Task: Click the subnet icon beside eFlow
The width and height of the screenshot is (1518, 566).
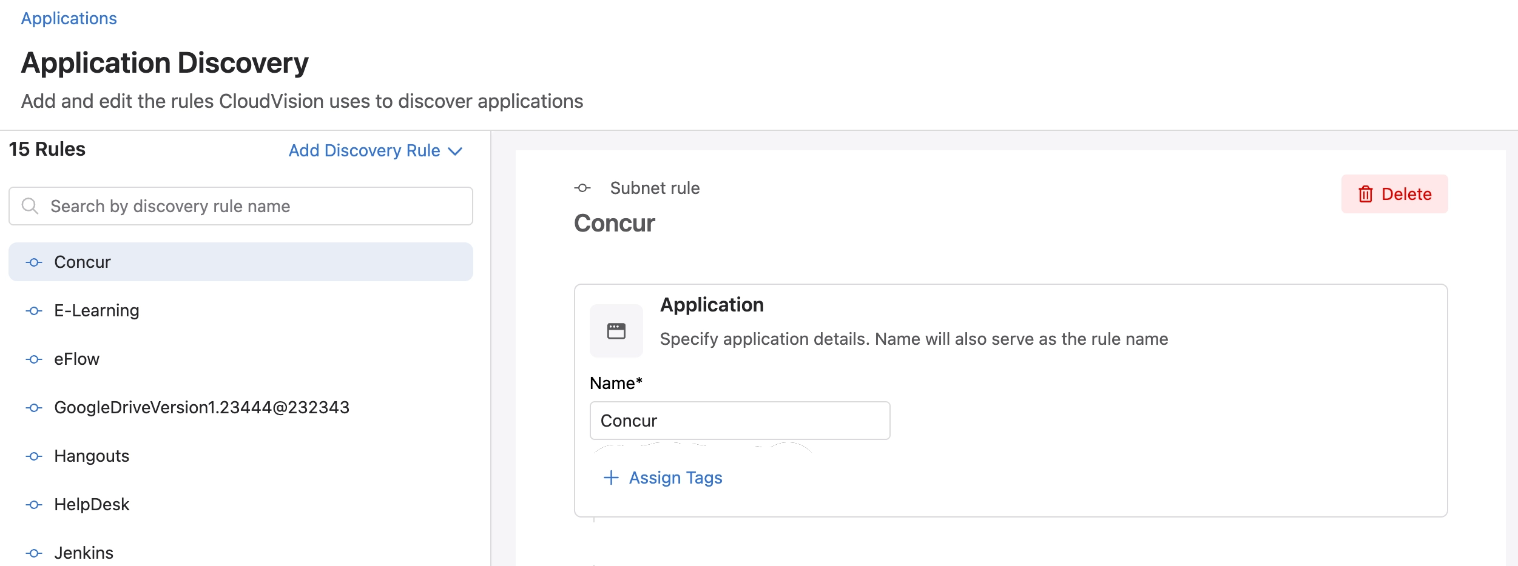Action: click(34, 359)
